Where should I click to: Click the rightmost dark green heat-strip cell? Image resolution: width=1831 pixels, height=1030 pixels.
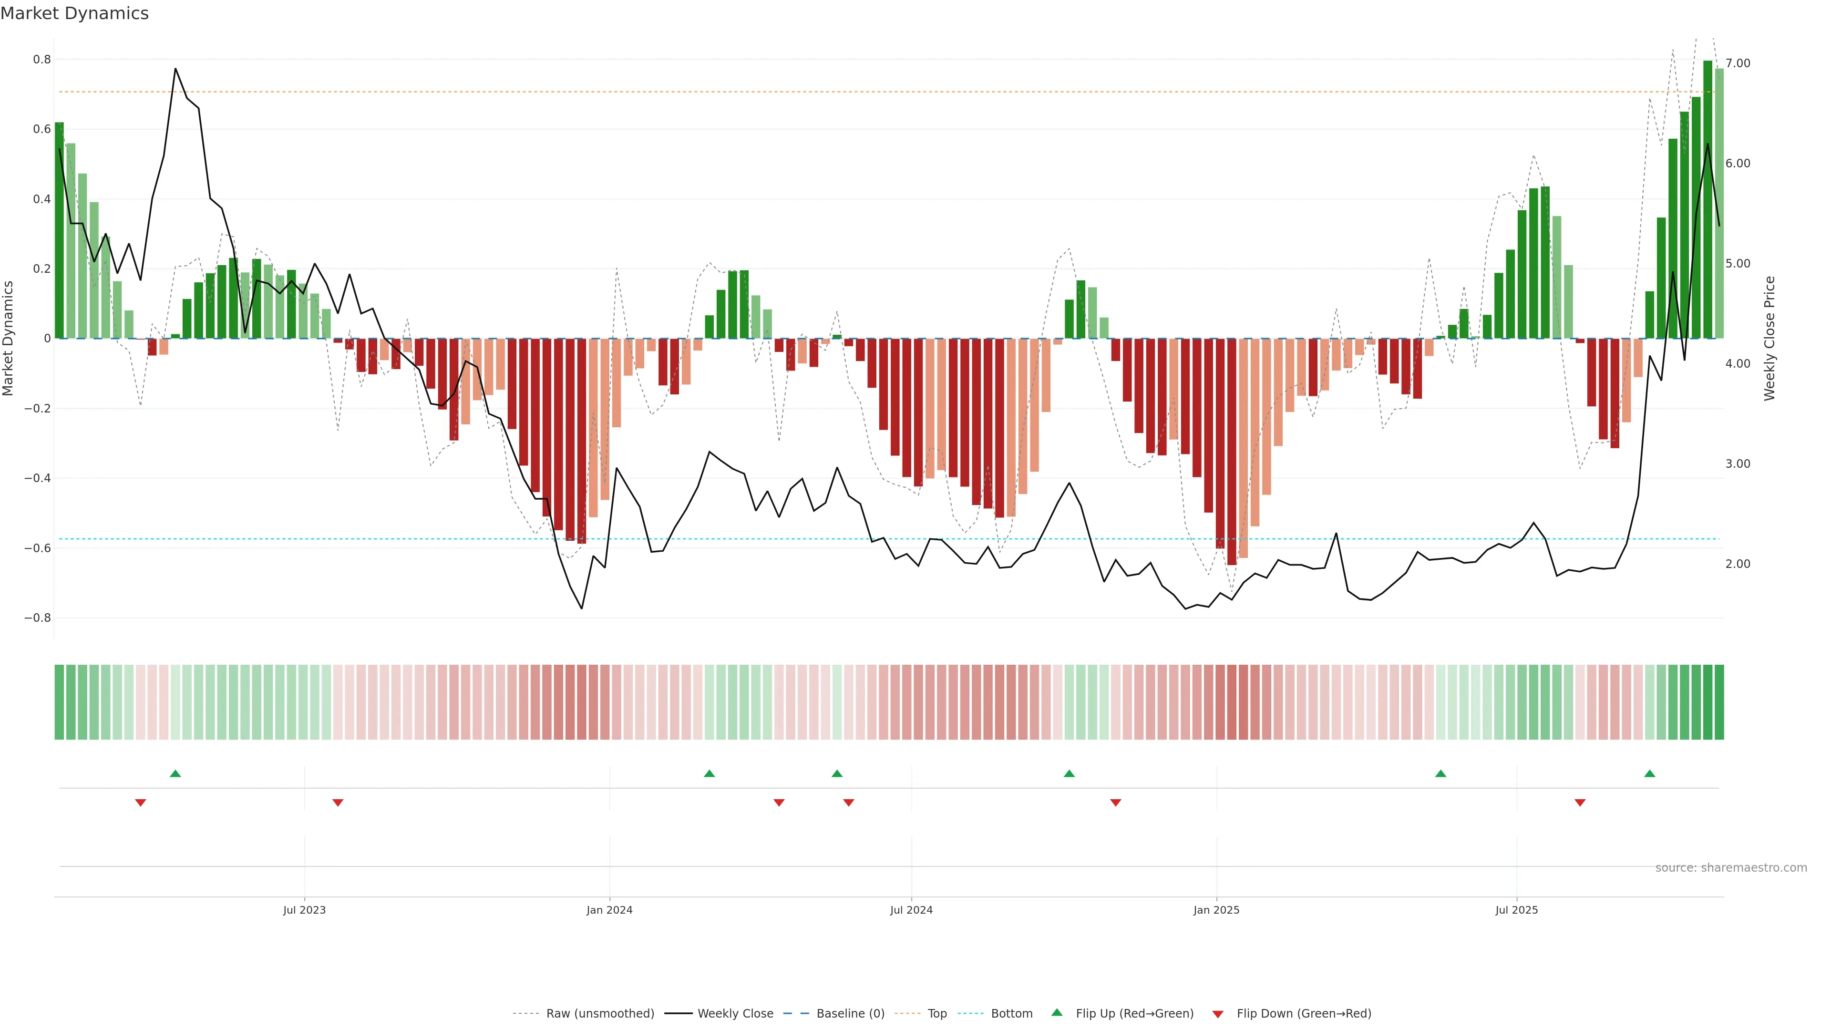pos(1718,701)
